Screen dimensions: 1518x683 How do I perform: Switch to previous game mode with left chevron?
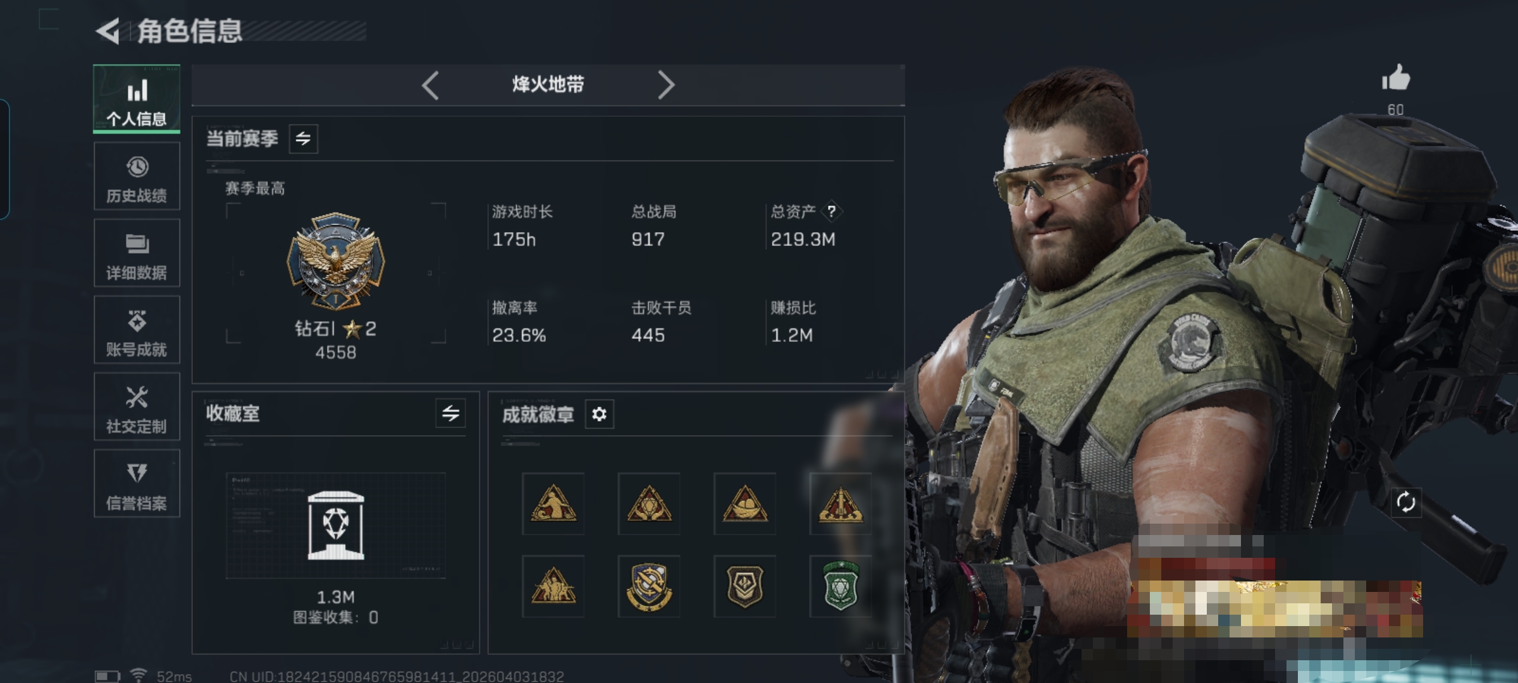point(431,85)
